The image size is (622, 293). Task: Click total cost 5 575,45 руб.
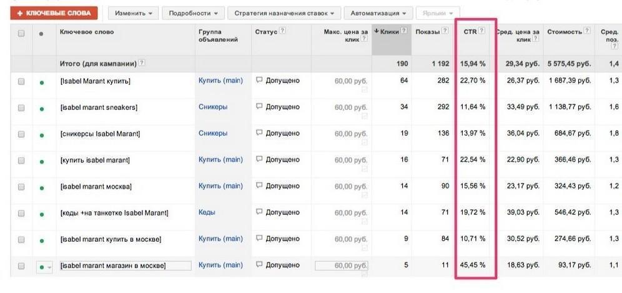(569, 64)
